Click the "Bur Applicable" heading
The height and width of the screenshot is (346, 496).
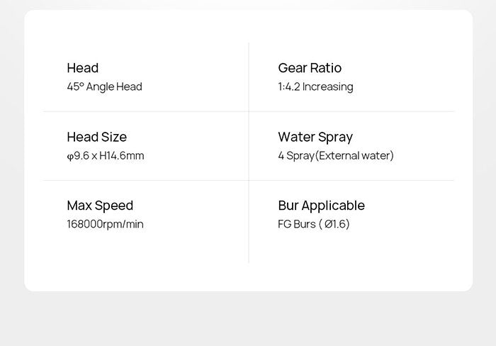click(321, 206)
